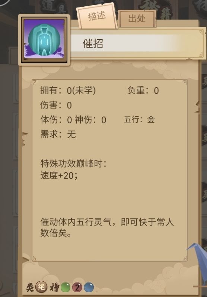The width and height of the screenshot is (207, 297).
Task: Switch to the 描述 tab
Action: coord(97,16)
